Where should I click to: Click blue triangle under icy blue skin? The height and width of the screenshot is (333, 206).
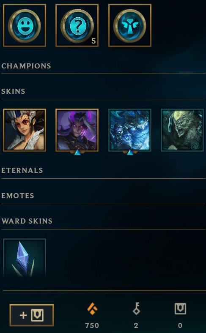click(130, 152)
